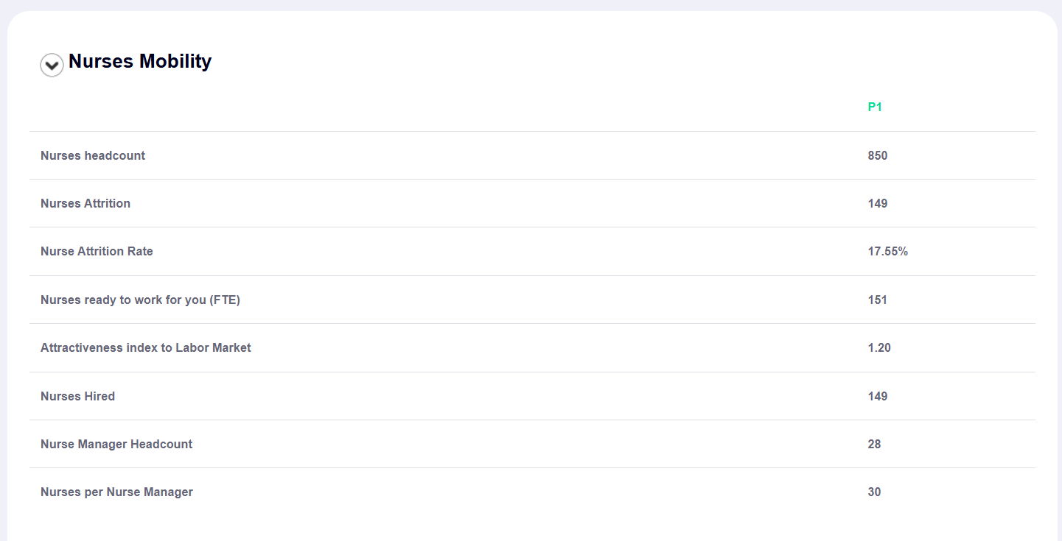This screenshot has height=541, width=1062.
Task: Click the Nurses Mobility heading
Action: (x=140, y=61)
